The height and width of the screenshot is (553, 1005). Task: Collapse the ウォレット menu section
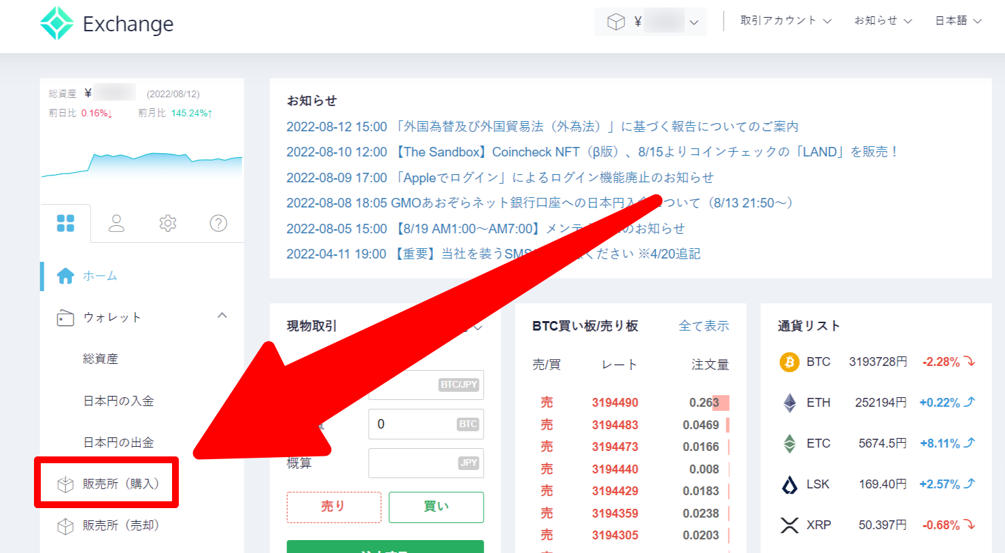pyautogui.click(x=222, y=316)
